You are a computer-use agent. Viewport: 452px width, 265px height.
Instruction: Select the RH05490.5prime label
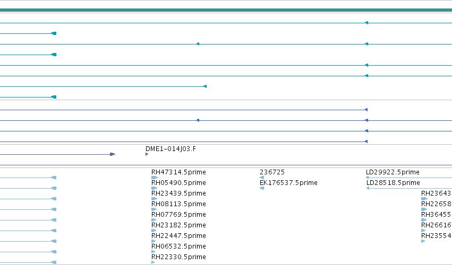coord(178,183)
